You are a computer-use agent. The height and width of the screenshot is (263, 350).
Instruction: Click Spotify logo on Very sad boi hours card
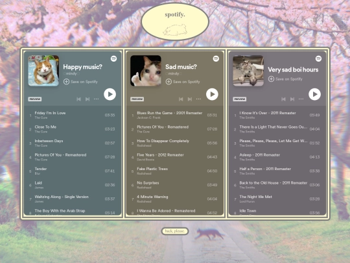pos(318,58)
